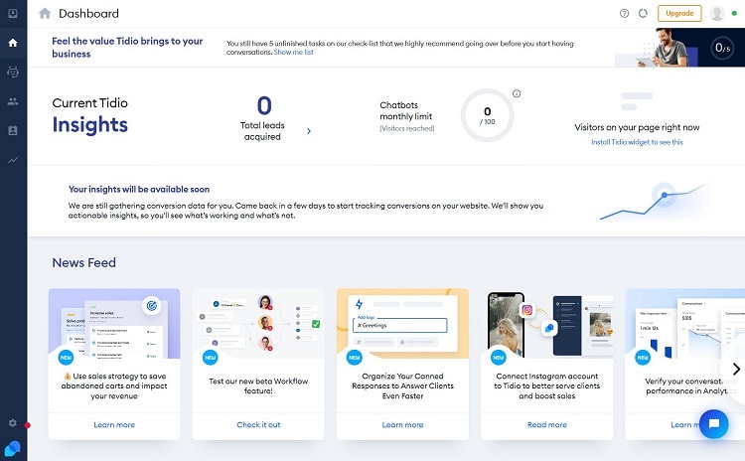Open the user profile avatar
This screenshot has width=745, height=461.
[x=717, y=13]
